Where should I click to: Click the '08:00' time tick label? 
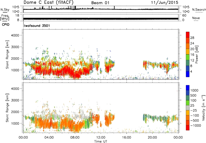[75, 138]
